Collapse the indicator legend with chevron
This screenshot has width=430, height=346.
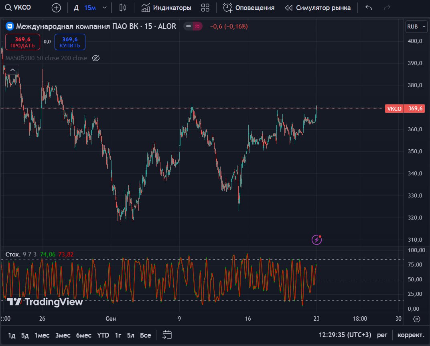point(12,70)
